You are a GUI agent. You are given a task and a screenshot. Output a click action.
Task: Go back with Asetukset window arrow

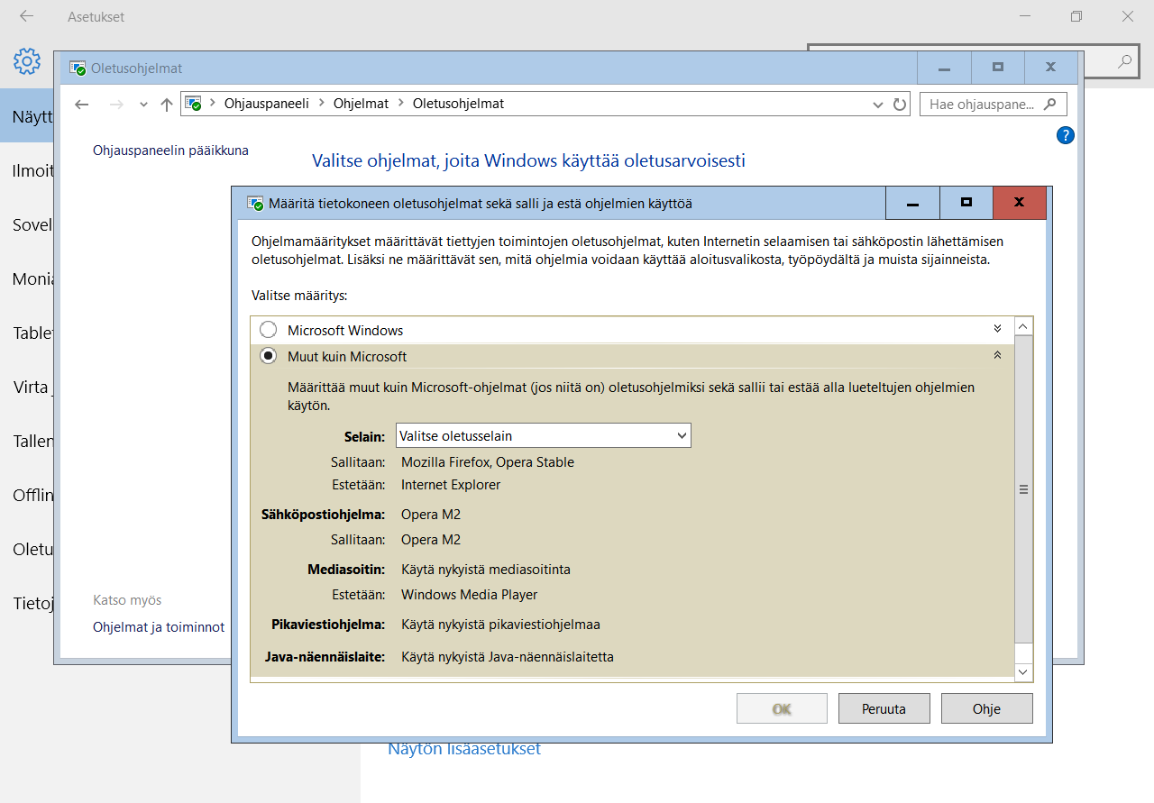click(26, 16)
